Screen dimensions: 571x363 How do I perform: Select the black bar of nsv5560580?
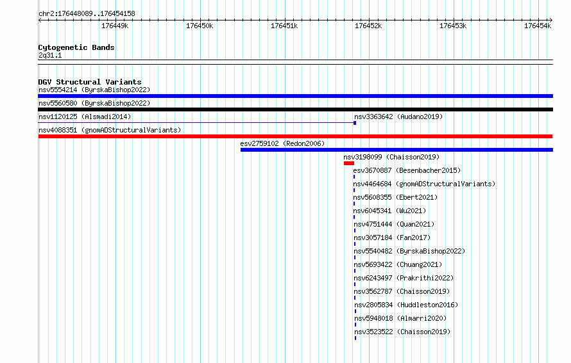tap(295, 109)
